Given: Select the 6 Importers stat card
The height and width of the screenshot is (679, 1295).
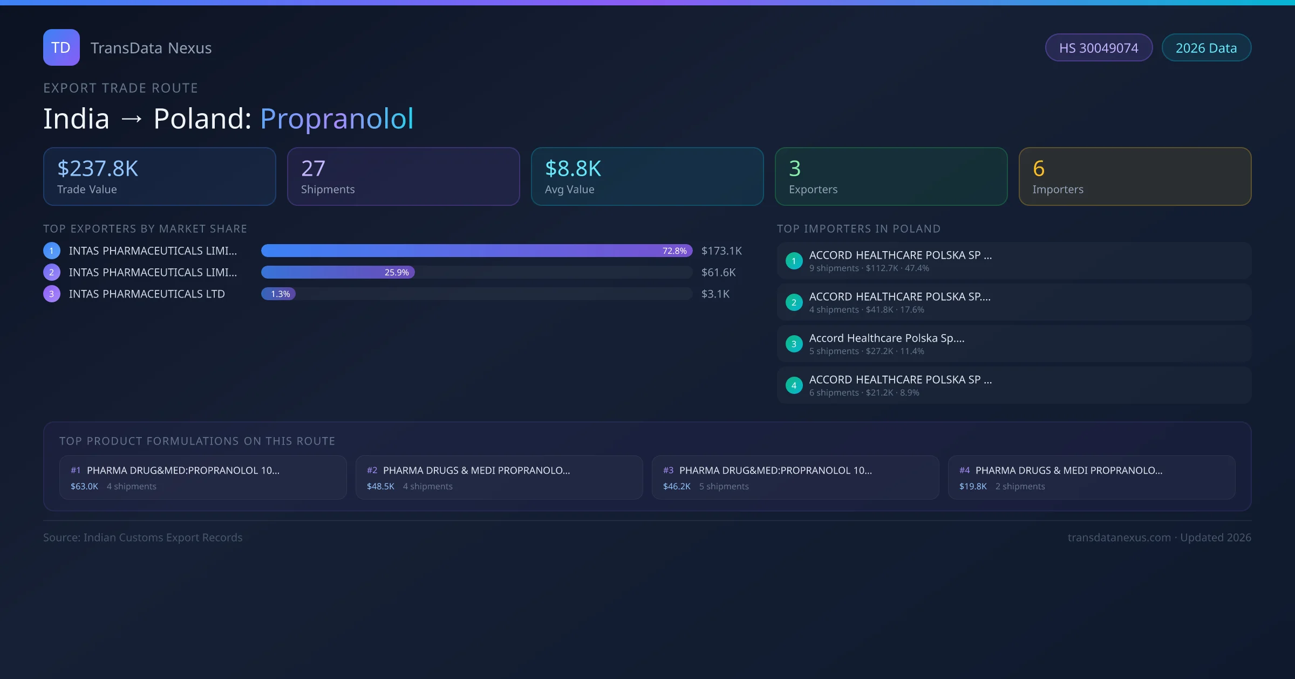Looking at the screenshot, I should click(1135, 177).
